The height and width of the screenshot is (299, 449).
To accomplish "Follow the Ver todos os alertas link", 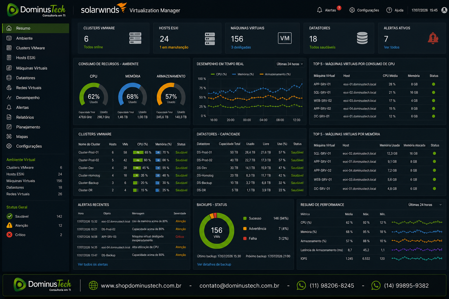I will (x=93, y=264).
